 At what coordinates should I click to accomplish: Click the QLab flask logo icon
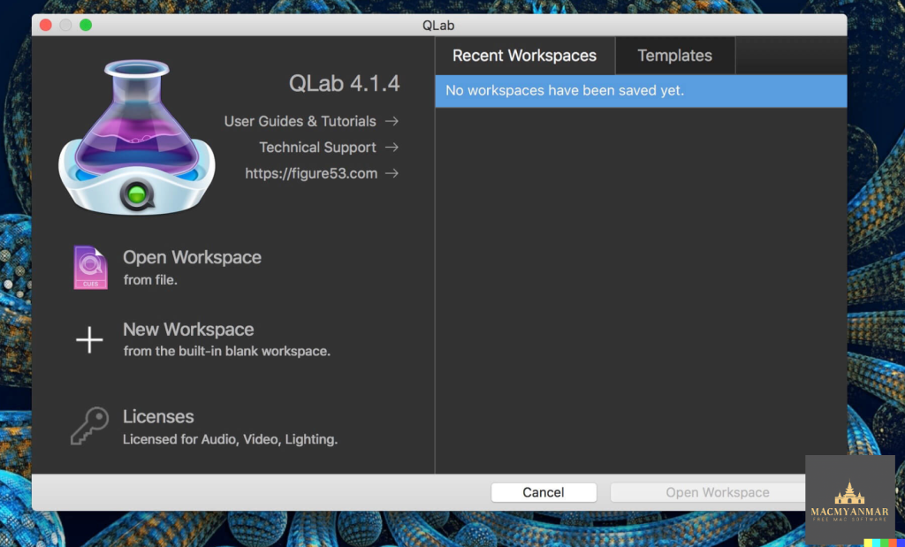click(137, 137)
